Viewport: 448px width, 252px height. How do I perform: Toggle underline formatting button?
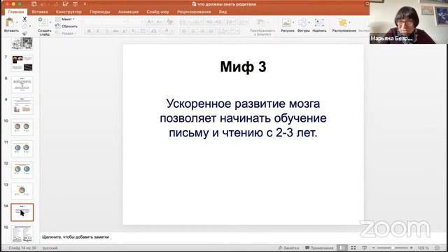(107, 31)
